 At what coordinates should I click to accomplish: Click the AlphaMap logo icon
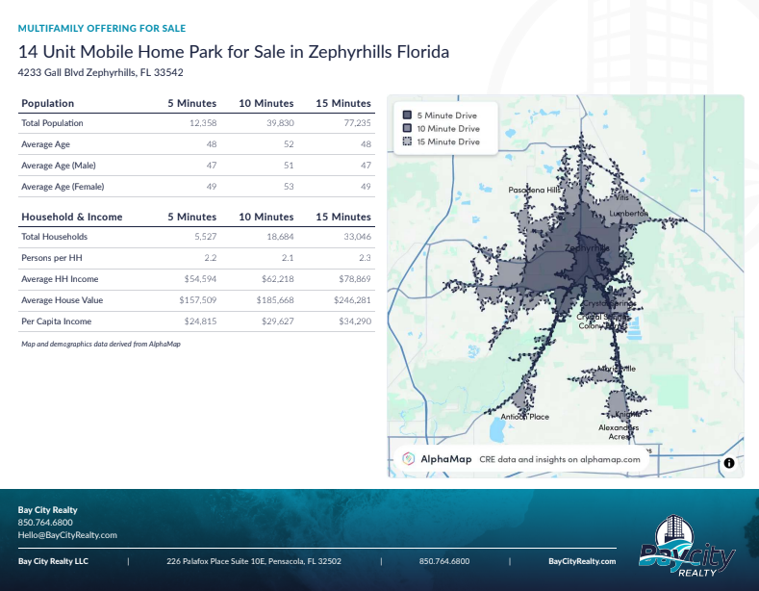click(x=408, y=459)
